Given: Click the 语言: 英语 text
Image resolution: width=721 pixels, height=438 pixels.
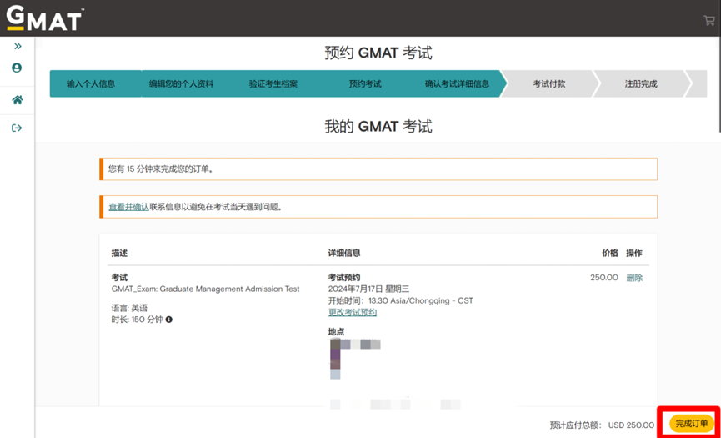Looking at the screenshot, I should tap(129, 308).
